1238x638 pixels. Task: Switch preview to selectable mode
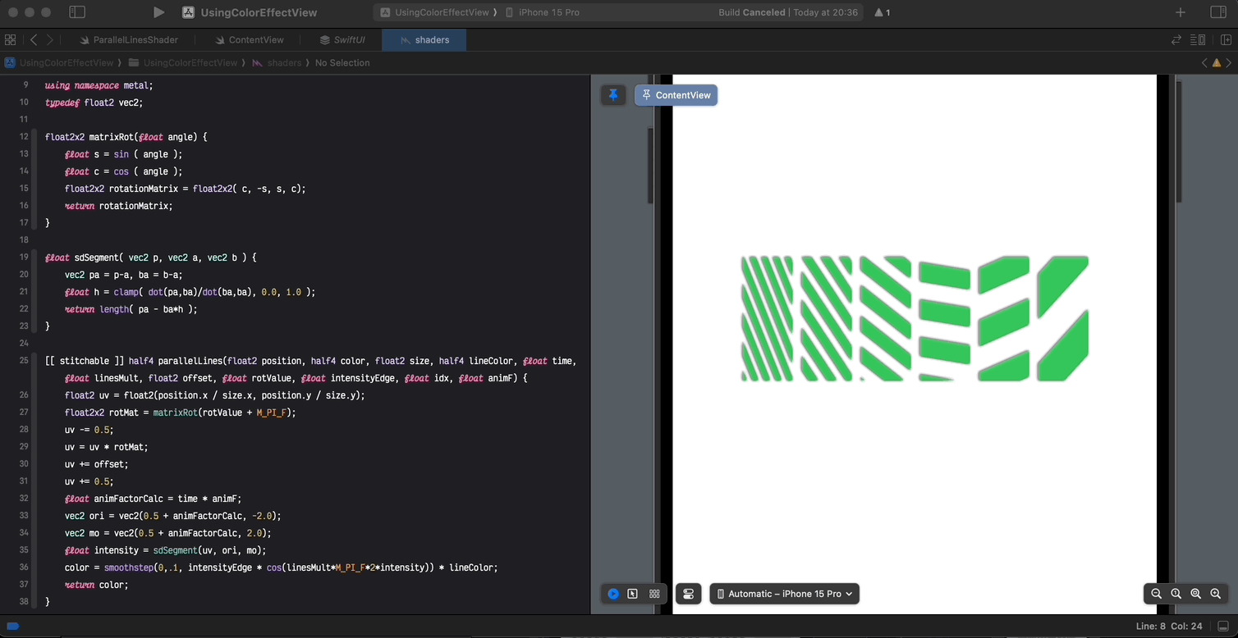[633, 594]
